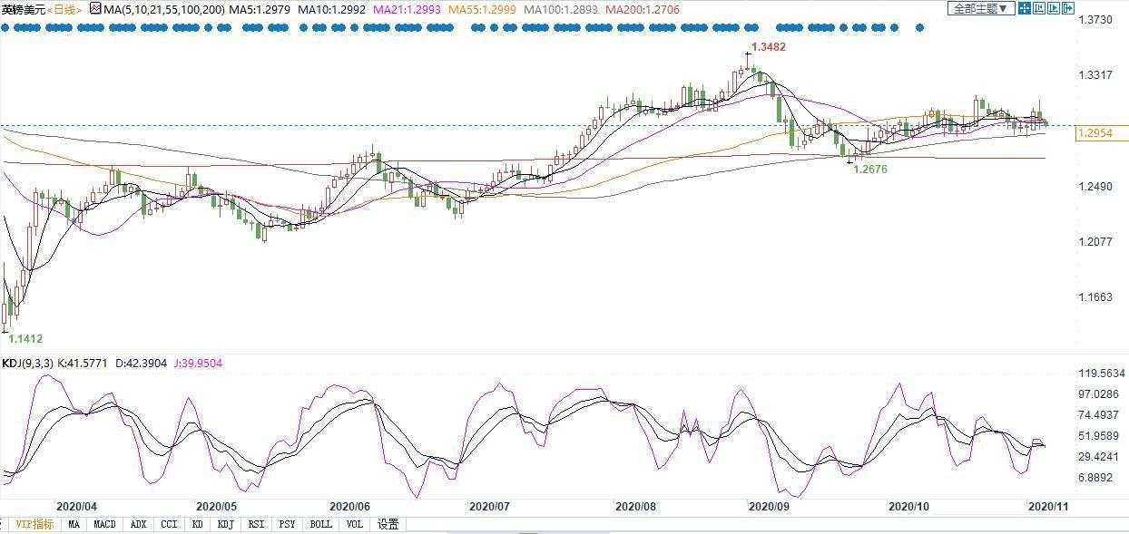Click the 2020/05 date label
The image size is (1129, 534).
tap(216, 507)
